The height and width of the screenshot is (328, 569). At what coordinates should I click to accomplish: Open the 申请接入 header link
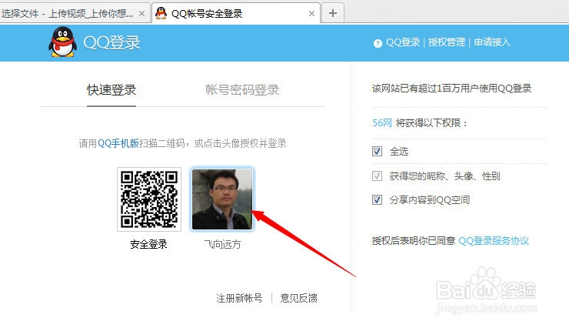(492, 42)
